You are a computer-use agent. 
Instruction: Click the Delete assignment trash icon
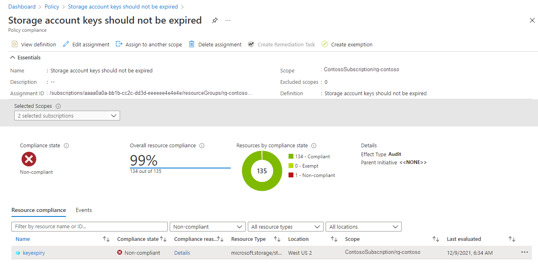pos(192,44)
